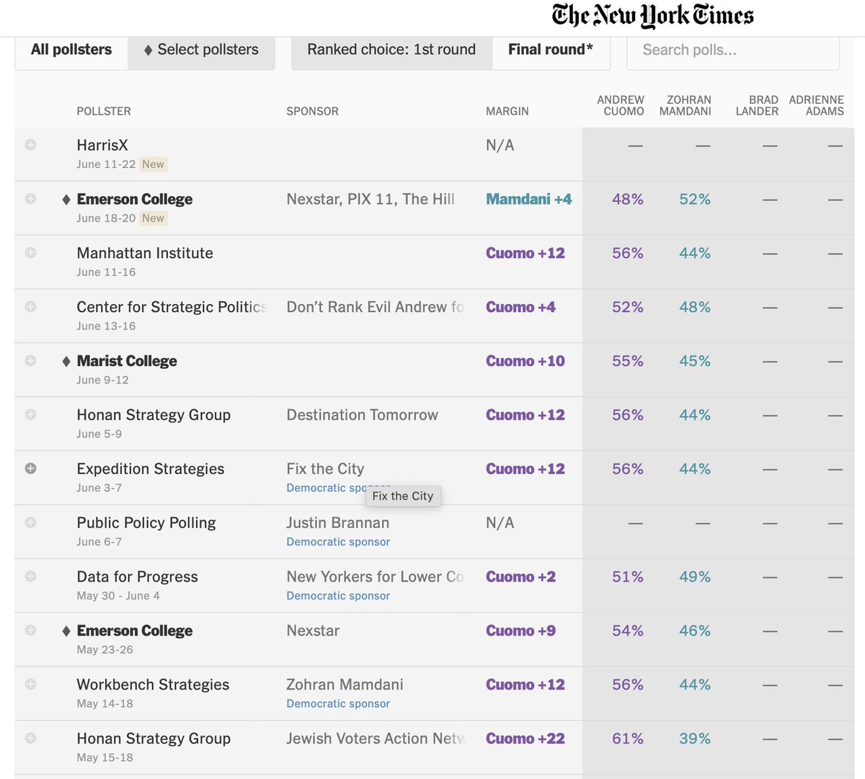Expand the Workbench Strategies poll row
The image size is (865, 779).
[x=30, y=684]
